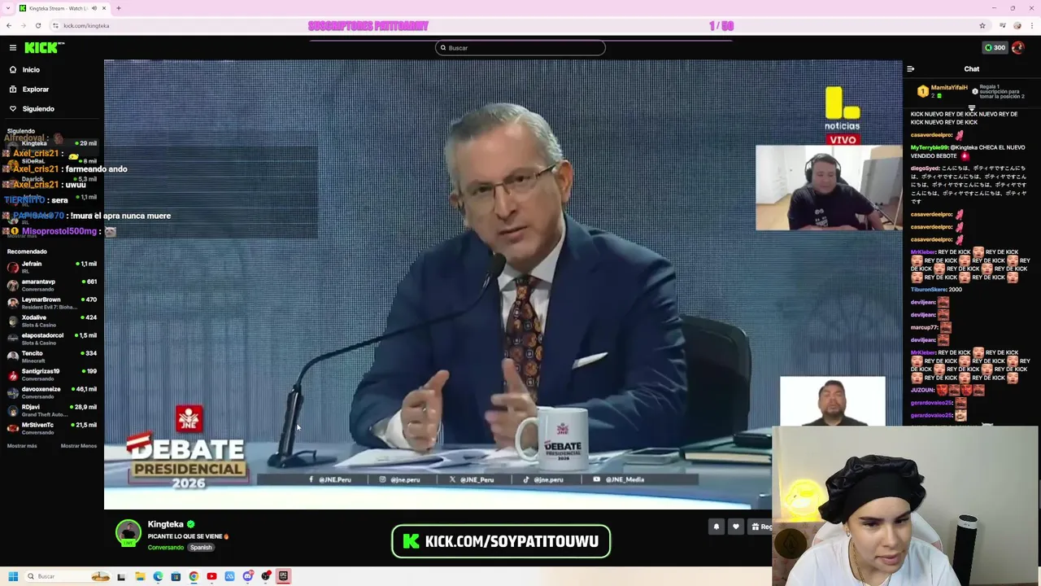Open the 300 Kicks balance button
Screen dimensions: 1041x586
[x=995, y=48]
